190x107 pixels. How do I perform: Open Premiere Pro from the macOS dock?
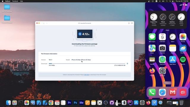point(69,103)
